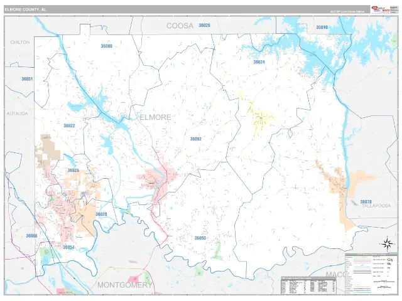Click the CHILTON county label
The width and height of the screenshot is (402, 301).
pyautogui.click(x=20, y=42)
